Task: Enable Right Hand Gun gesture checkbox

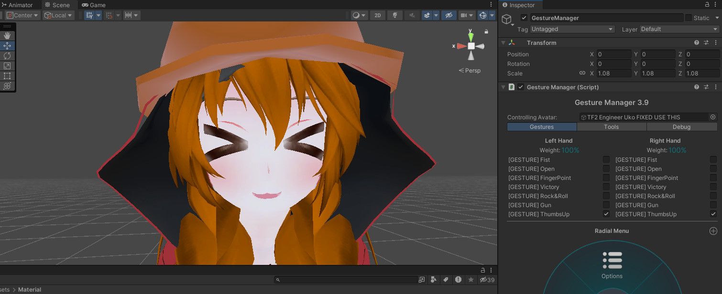Action: 713,205
